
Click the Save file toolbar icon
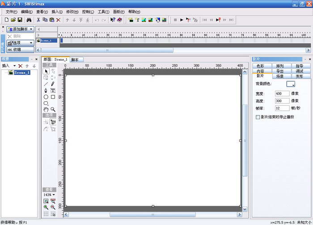coord(20,20)
